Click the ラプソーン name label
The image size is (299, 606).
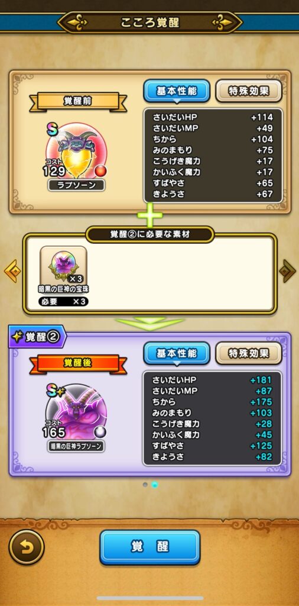76,185
